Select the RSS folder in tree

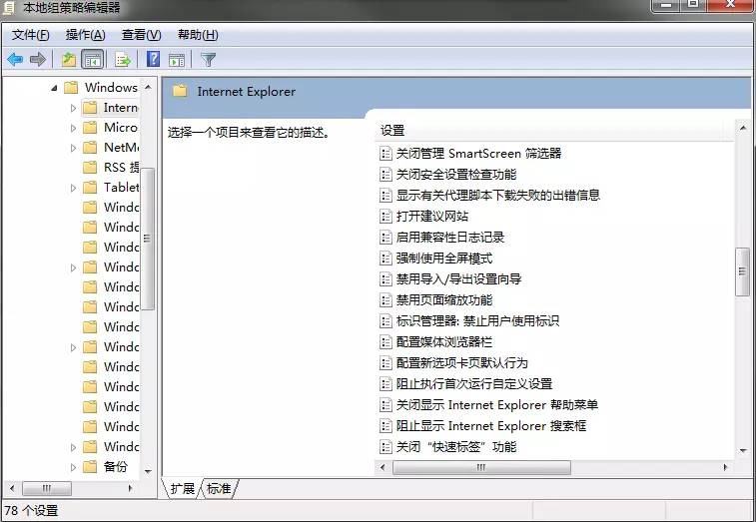(x=121, y=168)
